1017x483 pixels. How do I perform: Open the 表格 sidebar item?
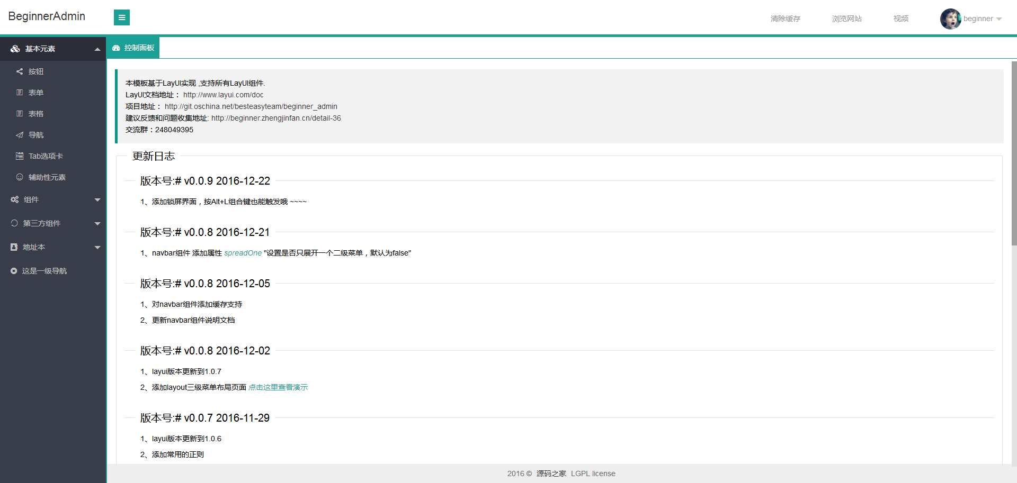pos(53,114)
